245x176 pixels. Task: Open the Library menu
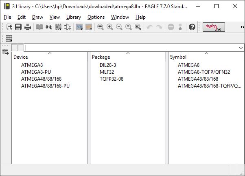(74, 17)
